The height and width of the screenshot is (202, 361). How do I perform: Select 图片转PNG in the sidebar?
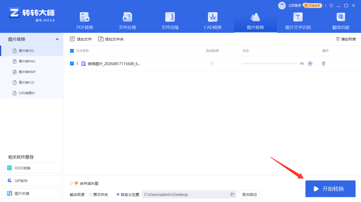tap(32, 61)
